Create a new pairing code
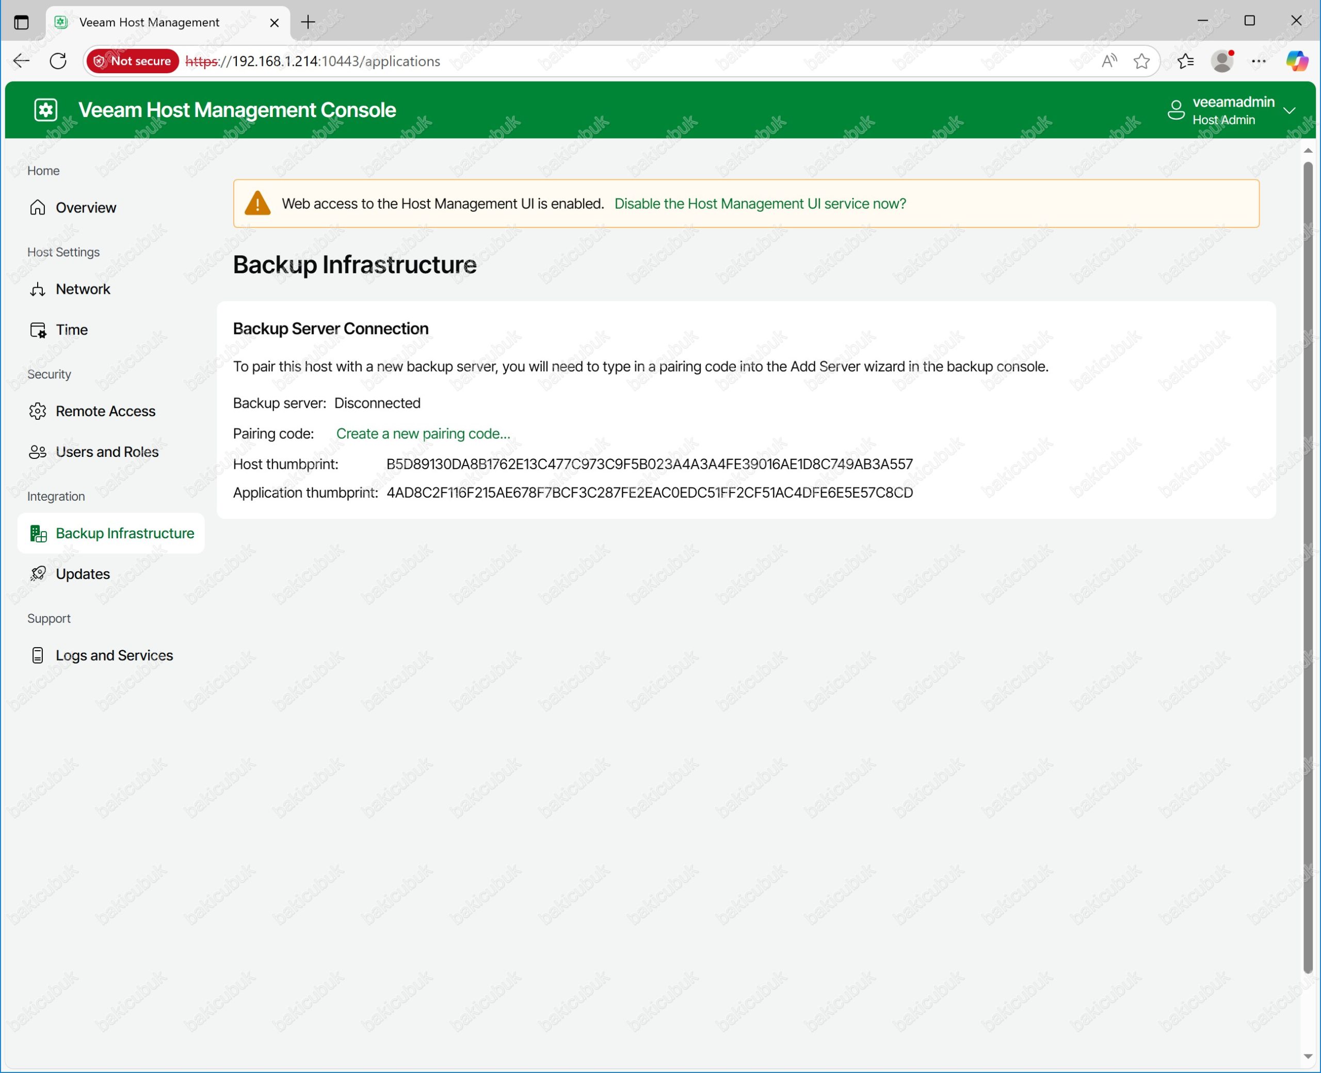 click(x=423, y=434)
